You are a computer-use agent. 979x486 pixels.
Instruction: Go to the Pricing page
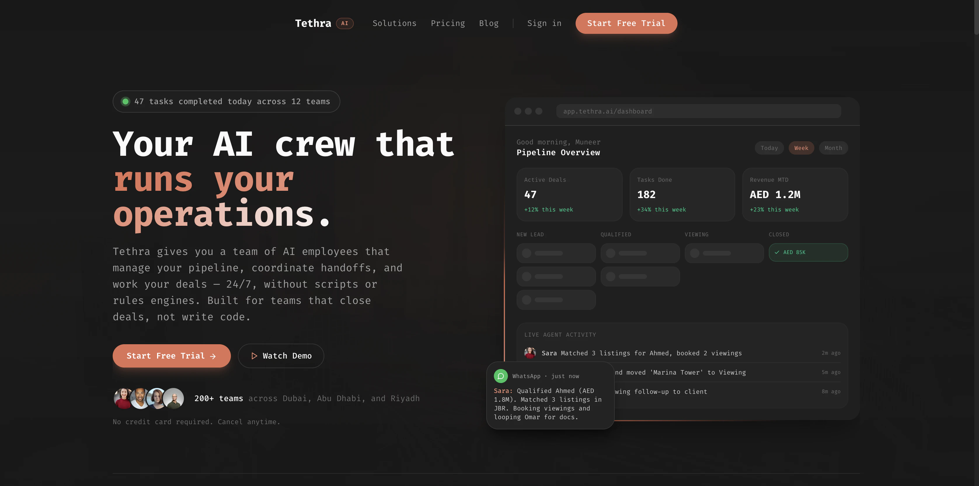click(x=448, y=23)
